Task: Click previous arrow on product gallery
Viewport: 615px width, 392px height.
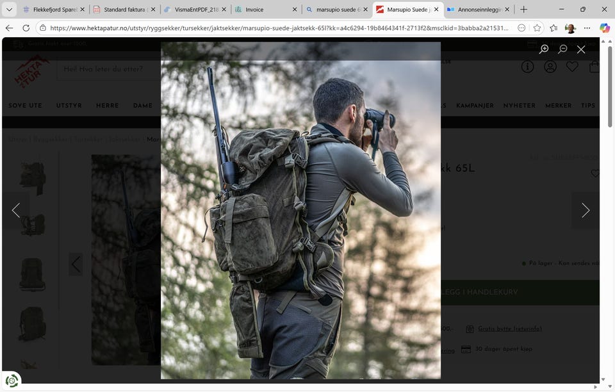Action: (76, 264)
